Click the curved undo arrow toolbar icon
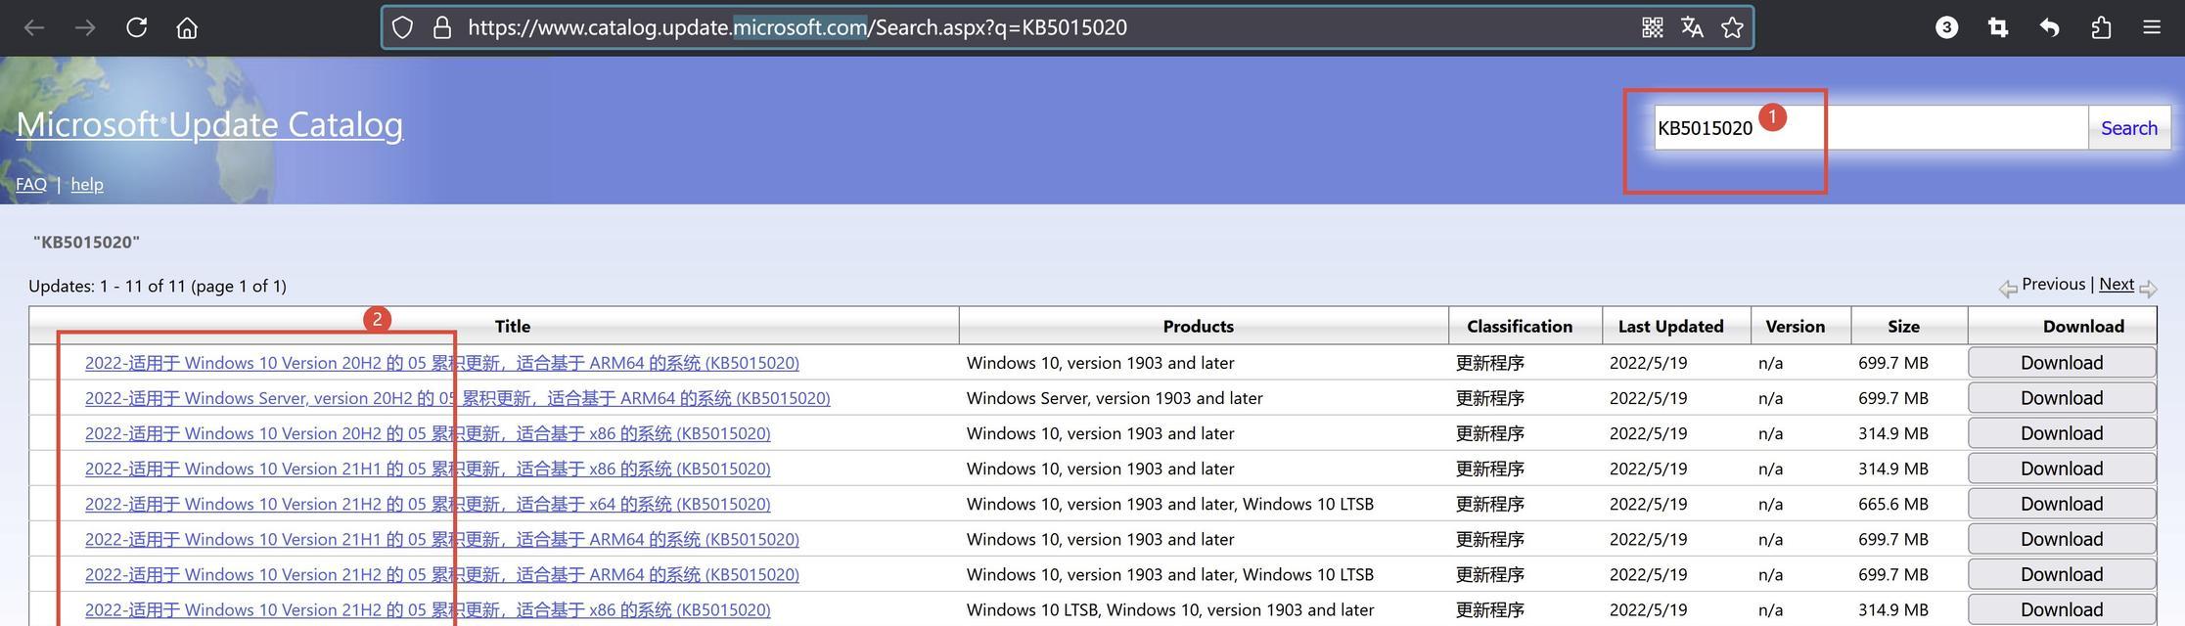2185x626 pixels. tap(2049, 27)
